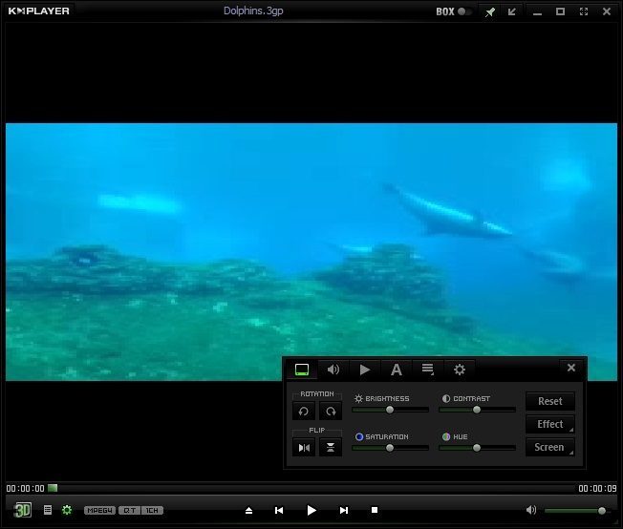623x529 pixels.
Task: Minimize the KMPlayer window
Action: [x=537, y=12]
